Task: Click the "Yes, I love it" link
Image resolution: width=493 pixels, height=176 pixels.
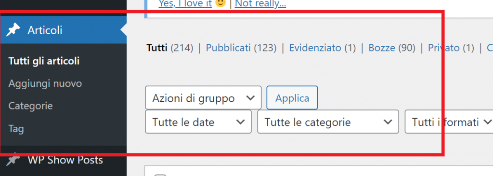Action: (x=185, y=4)
